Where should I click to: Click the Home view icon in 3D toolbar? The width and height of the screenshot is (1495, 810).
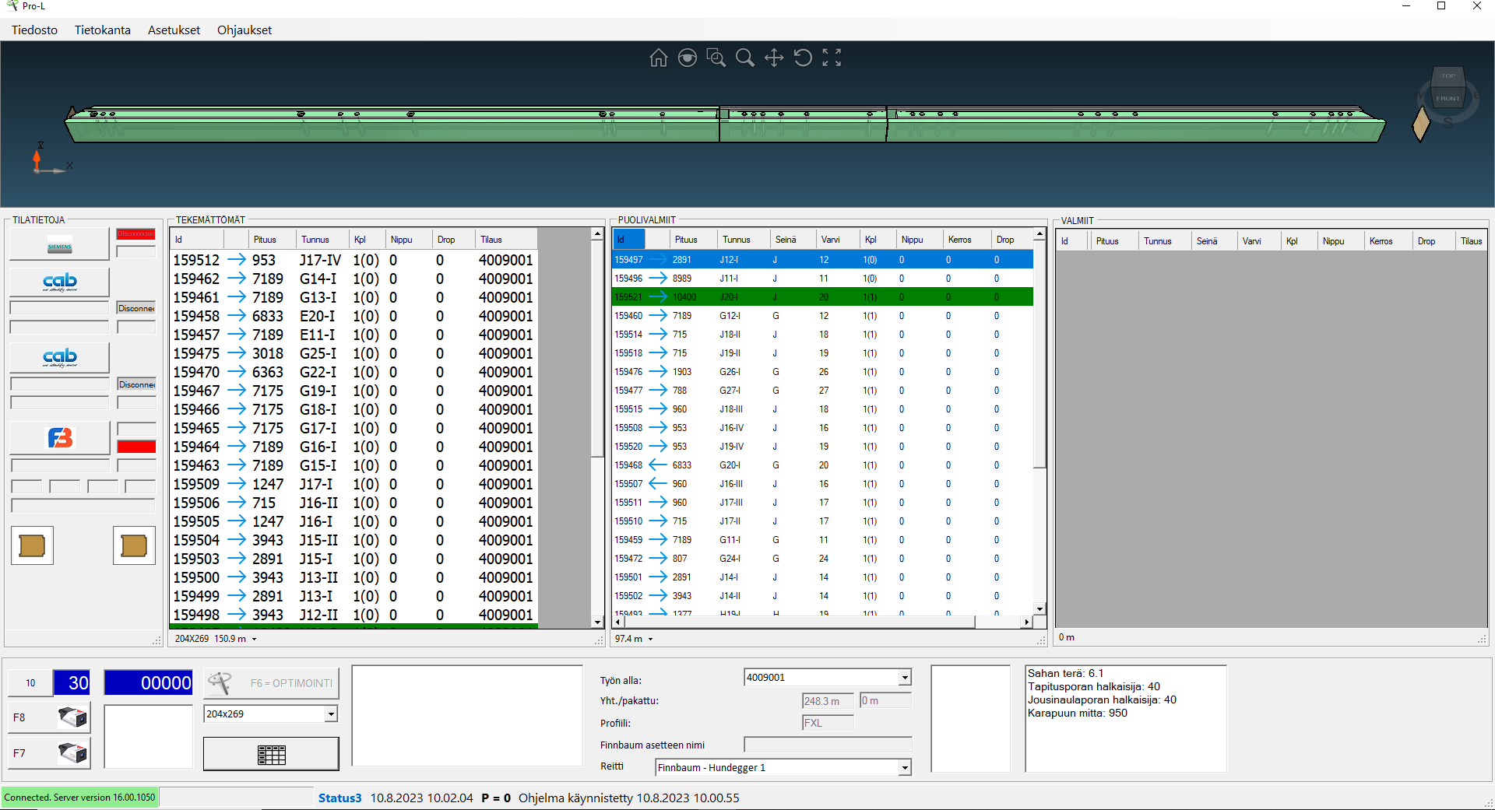(658, 58)
